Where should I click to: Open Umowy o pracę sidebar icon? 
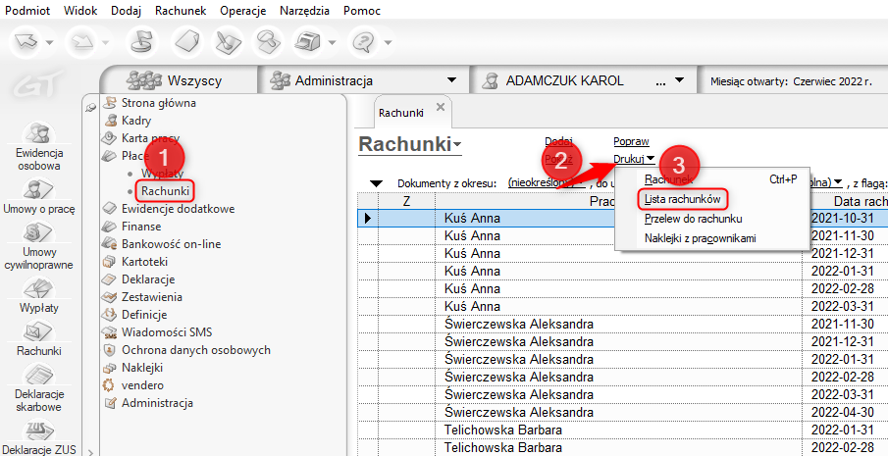tap(39, 196)
